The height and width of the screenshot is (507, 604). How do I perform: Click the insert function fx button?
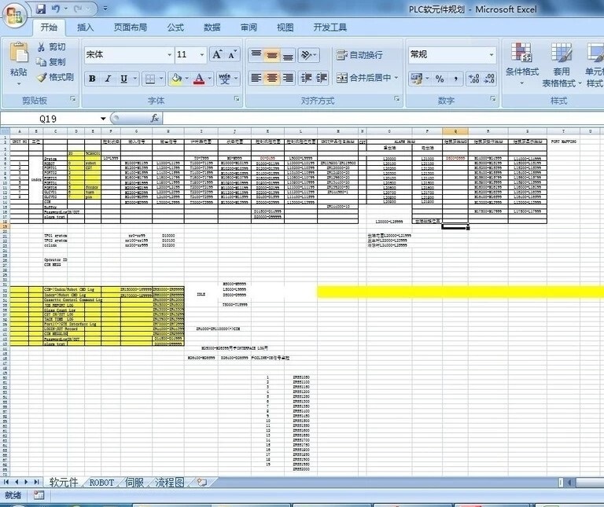tap(155, 118)
